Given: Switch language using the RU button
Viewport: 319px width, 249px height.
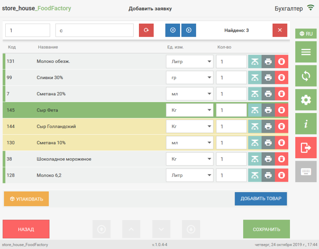Looking at the screenshot, I should [306, 34].
